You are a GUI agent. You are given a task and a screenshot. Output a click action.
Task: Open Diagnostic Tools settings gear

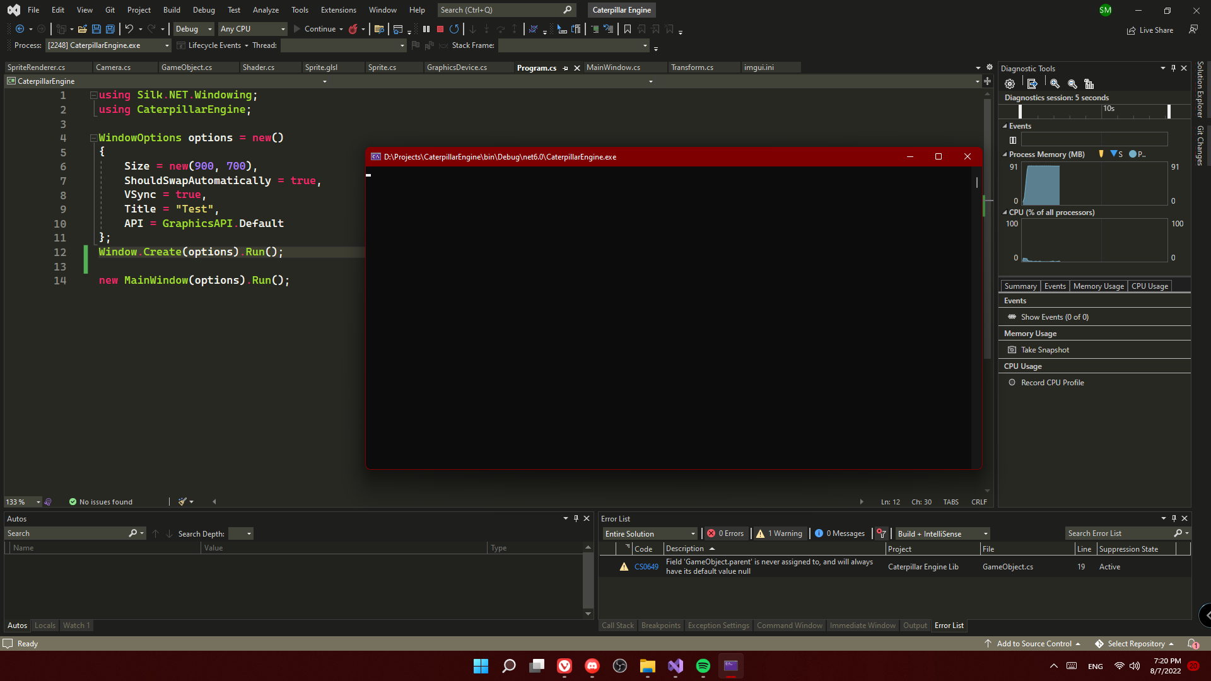pos(1010,84)
